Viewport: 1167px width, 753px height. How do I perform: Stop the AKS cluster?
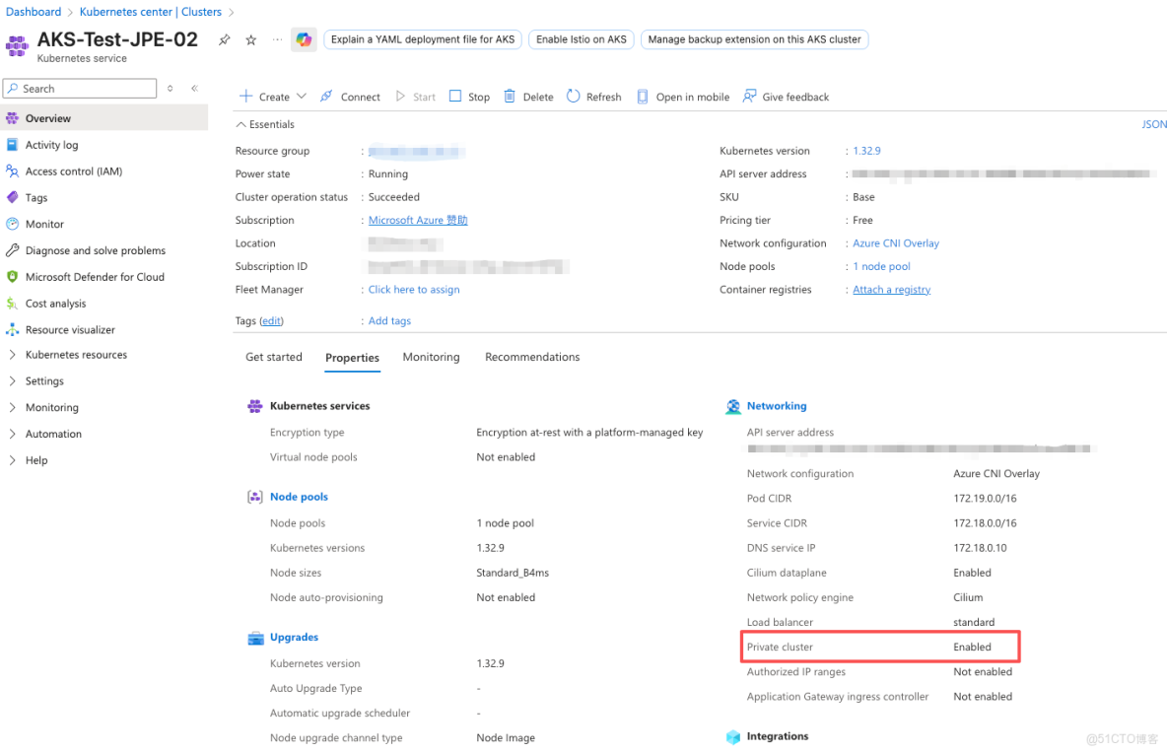coord(468,97)
